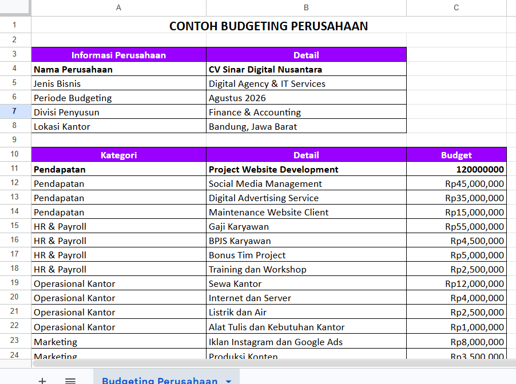Click the Rp8,000,000 cell
This screenshot has width=516, height=384.
tap(457, 341)
